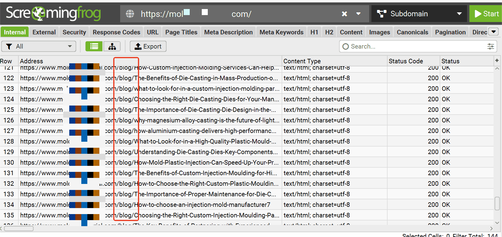Select row 123 what-to-look-for custom injection URL
This screenshot has width=502, height=237.
[150, 89]
